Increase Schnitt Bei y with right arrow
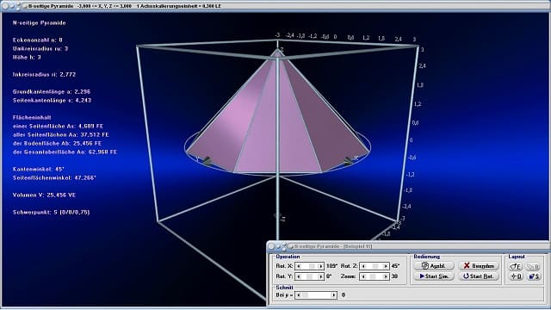 coord(333,294)
